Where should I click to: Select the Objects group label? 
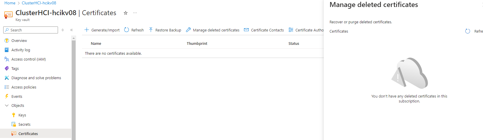pos(18,105)
